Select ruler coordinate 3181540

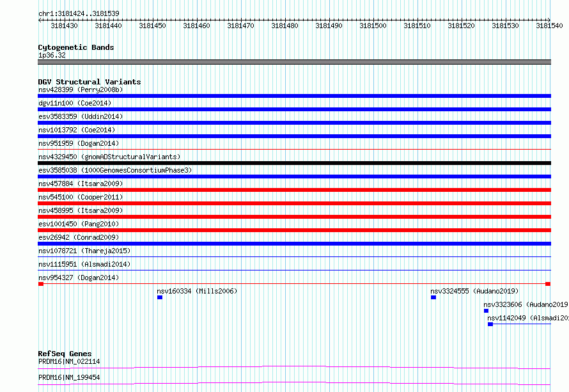click(549, 26)
